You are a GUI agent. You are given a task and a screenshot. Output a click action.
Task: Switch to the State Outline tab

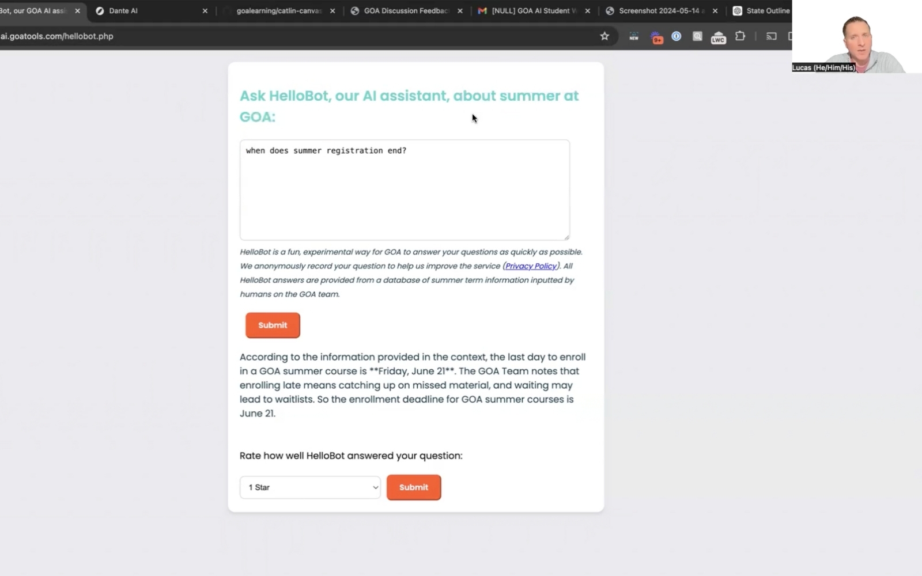click(x=764, y=11)
